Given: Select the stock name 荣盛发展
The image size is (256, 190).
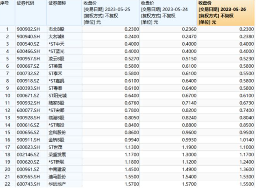Looking at the screenshot, I should coord(57,155).
